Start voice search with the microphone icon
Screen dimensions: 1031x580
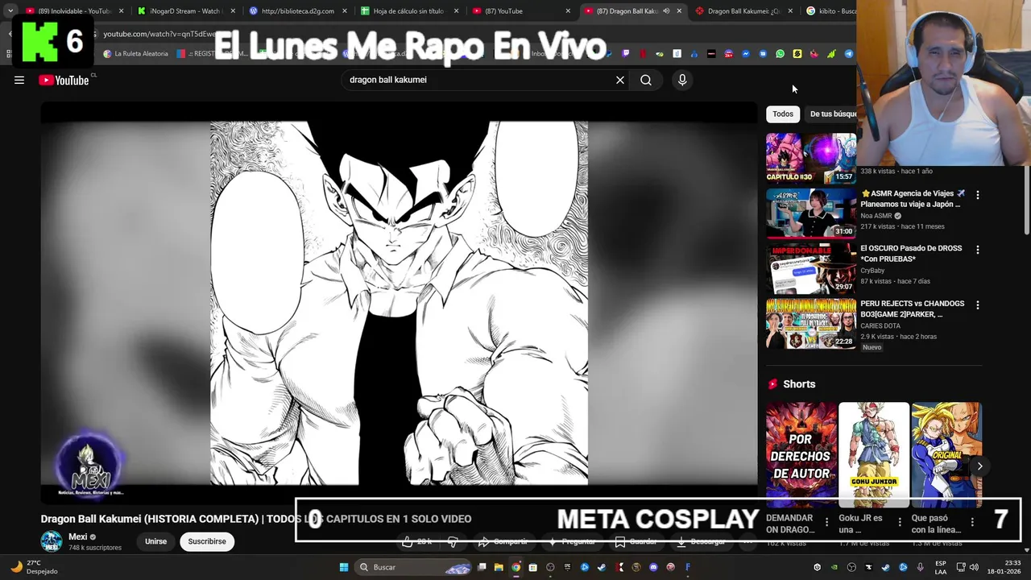[682, 80]
